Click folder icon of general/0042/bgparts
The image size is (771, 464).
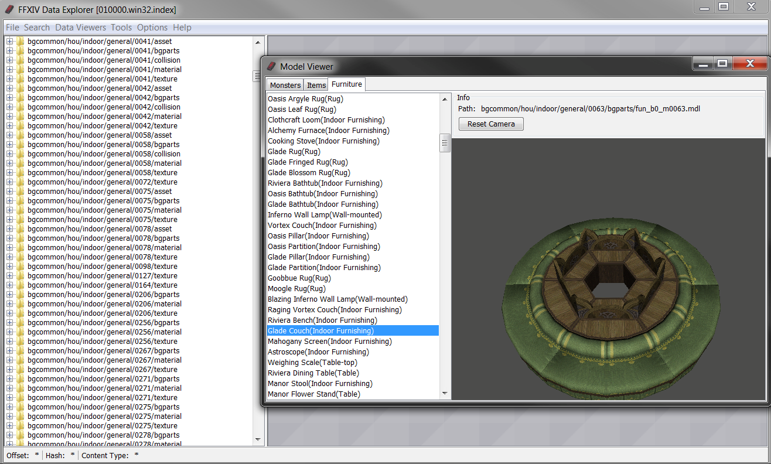click(x=21, y=98)
